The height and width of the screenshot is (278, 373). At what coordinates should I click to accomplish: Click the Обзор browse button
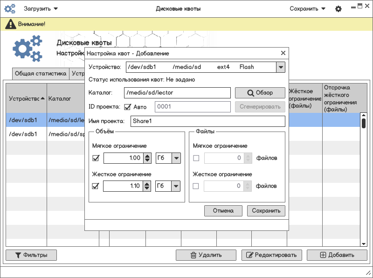point(260,93)
